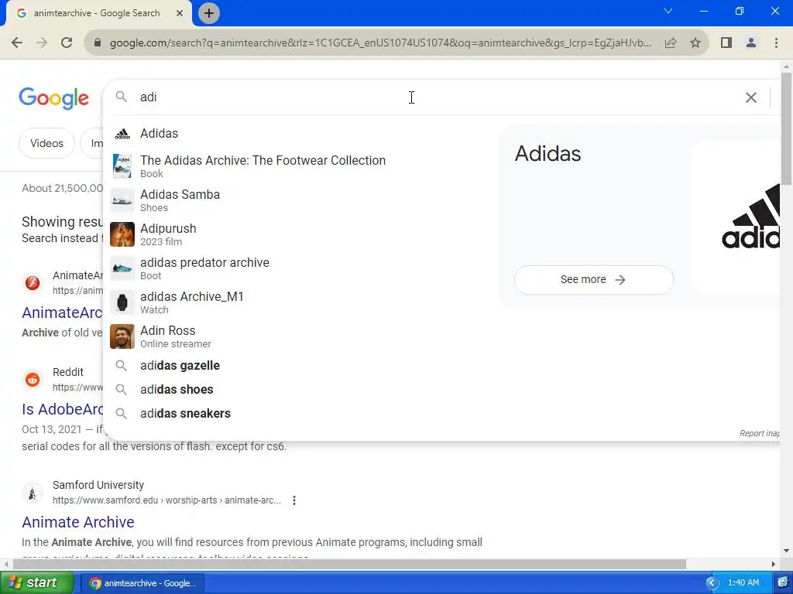Click the horizontal scrollbar right arrow

coord(774,564)
